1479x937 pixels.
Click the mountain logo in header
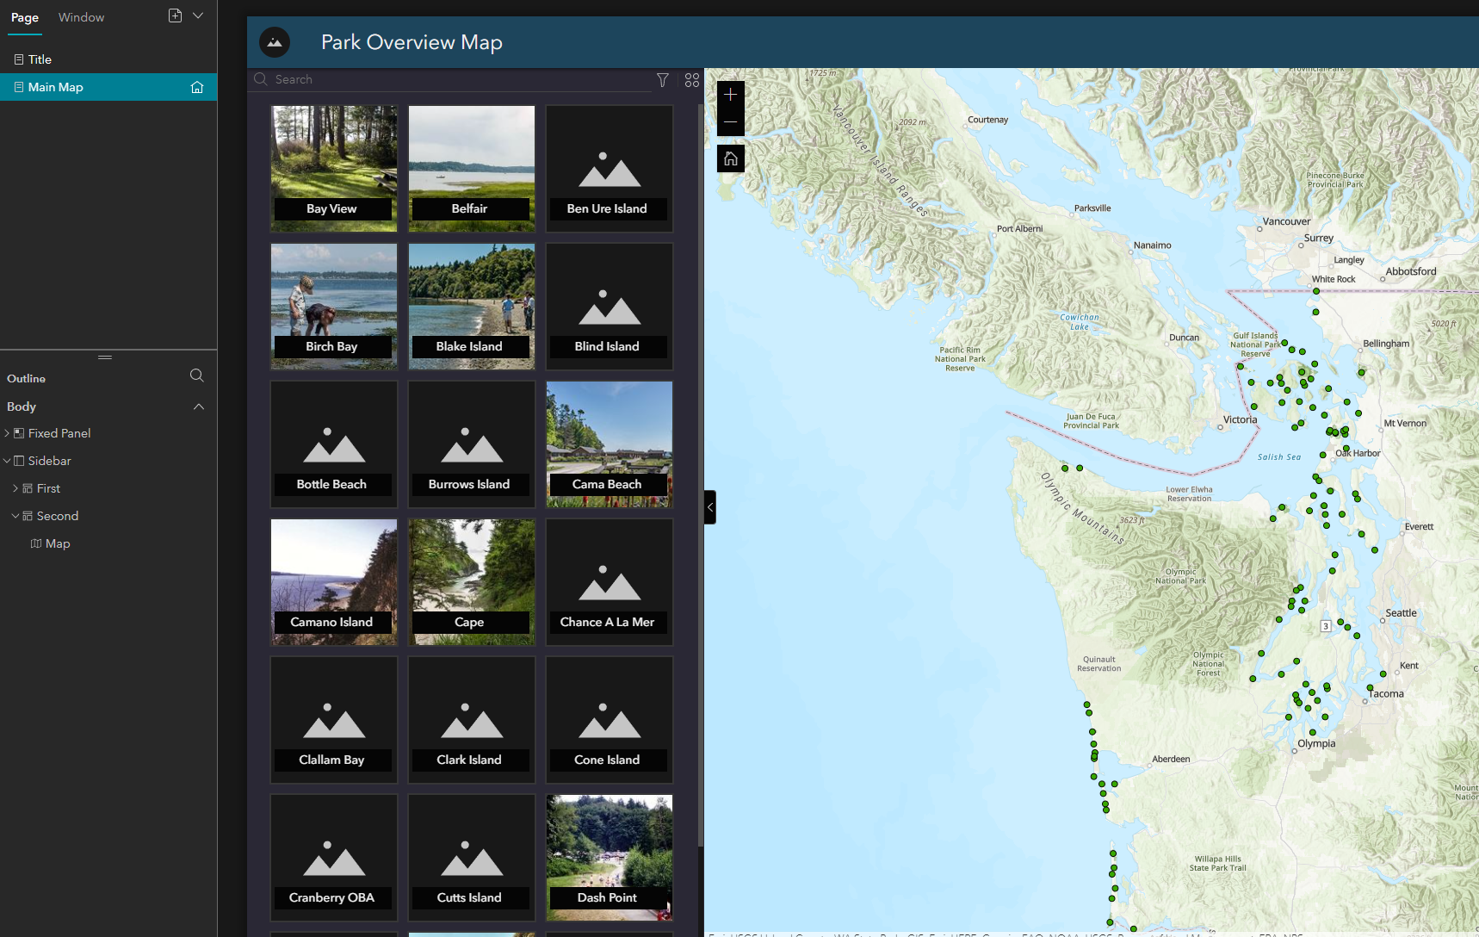275,42
